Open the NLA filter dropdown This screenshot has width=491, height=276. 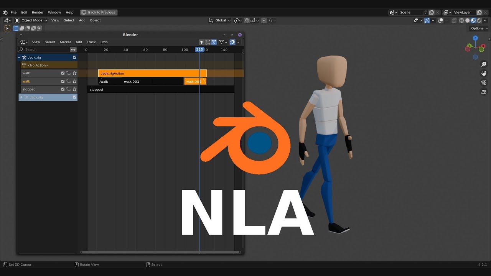223,42
